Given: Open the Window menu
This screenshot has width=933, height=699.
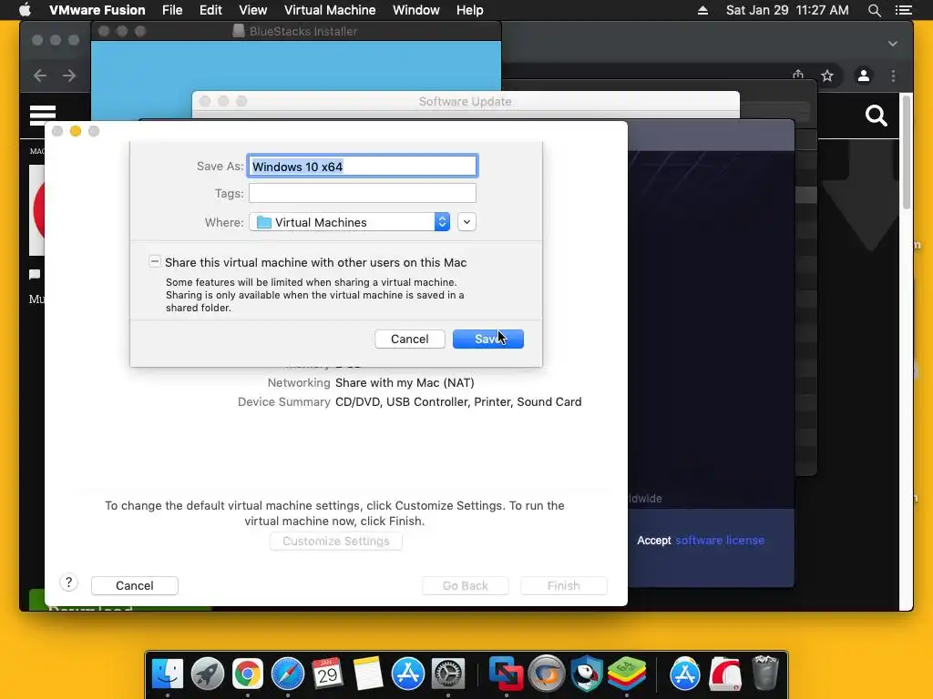Looking at the screenshot, I should point(415,10).
